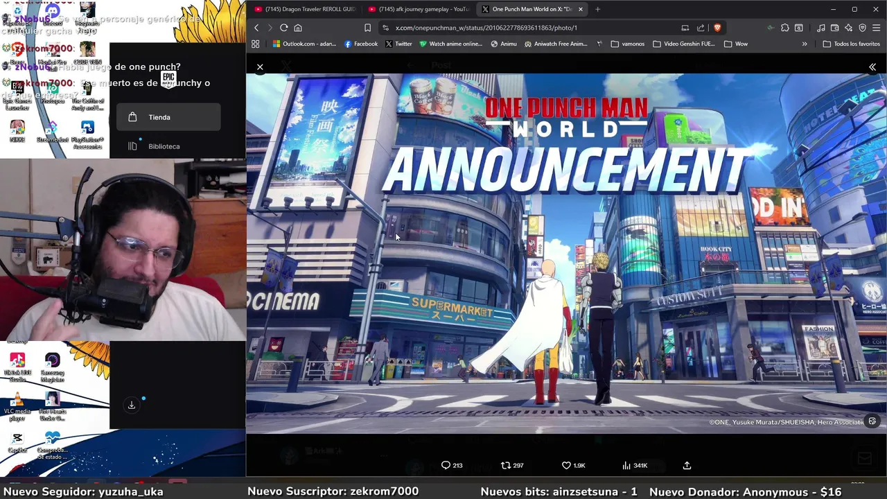
Task: Open downloads in Epic Games Launcher
Action: [x=131, y=405]
